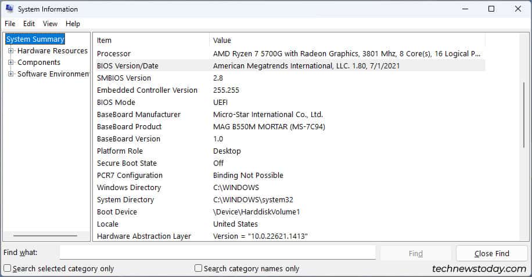Enable Search category names only checkbox
This screenshot has width=532, height=277.
pyautogui.click(x=198, y=268)
